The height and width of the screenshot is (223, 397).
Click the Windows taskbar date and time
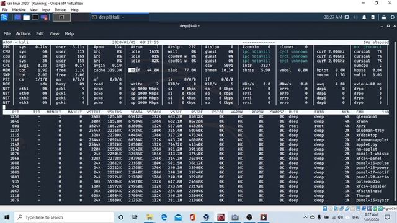pyautogui.click(x=372, y=217)
